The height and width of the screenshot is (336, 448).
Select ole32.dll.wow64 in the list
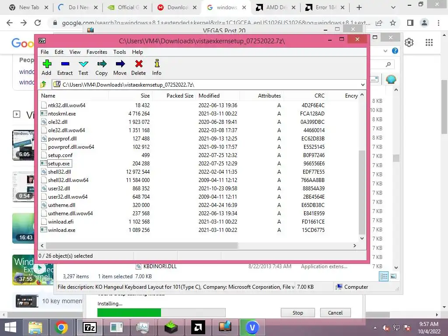[x=66, y=130]
